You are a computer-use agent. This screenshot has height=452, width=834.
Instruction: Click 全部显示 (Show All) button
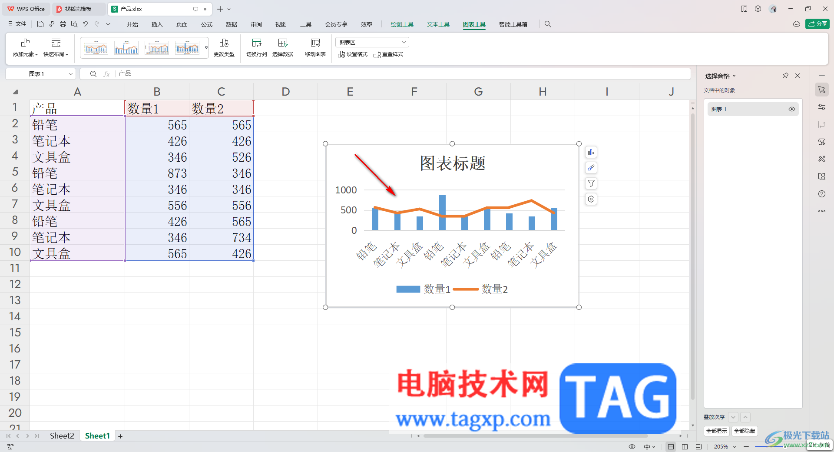tap(717, 431)
